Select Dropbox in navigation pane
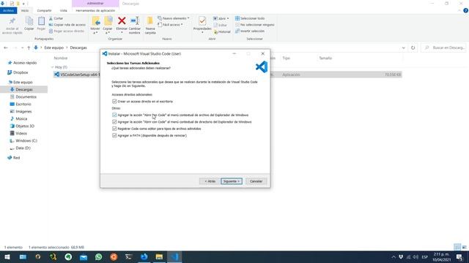469x263 pixels. (x=21, y=72)
